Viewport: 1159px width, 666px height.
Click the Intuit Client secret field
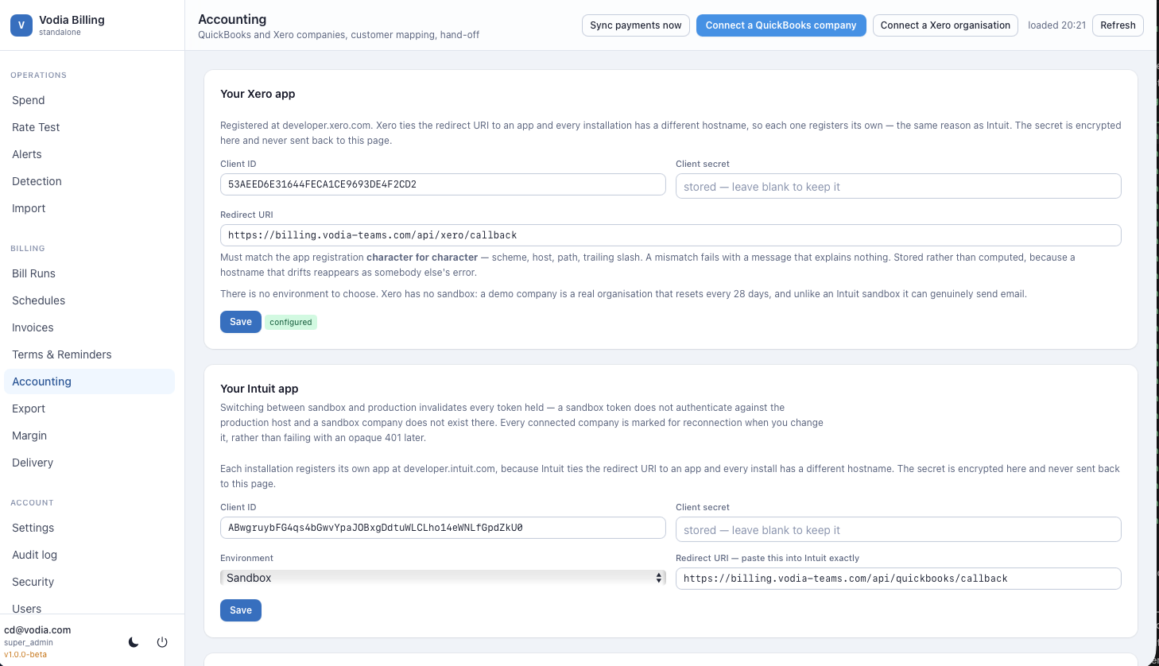(898, 529)
